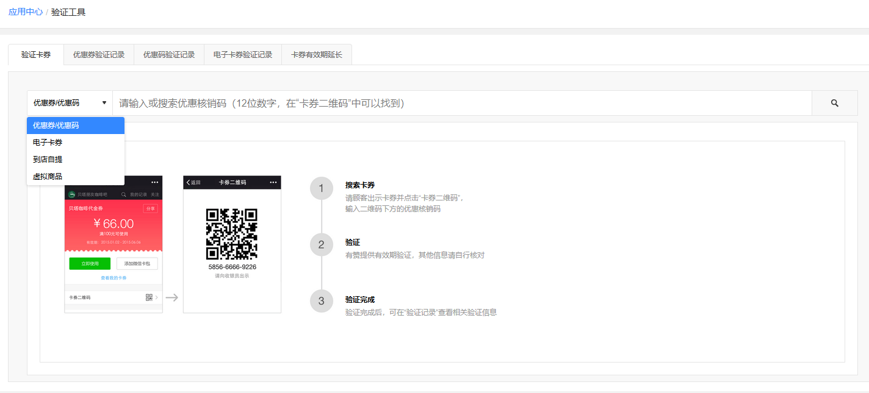Click the magnifier search button
Image resolution: width=869 pixels, height=393 pixels.
(x=834, y=103)
